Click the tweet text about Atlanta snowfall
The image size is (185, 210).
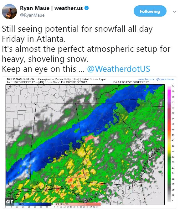tap(86, 49)
